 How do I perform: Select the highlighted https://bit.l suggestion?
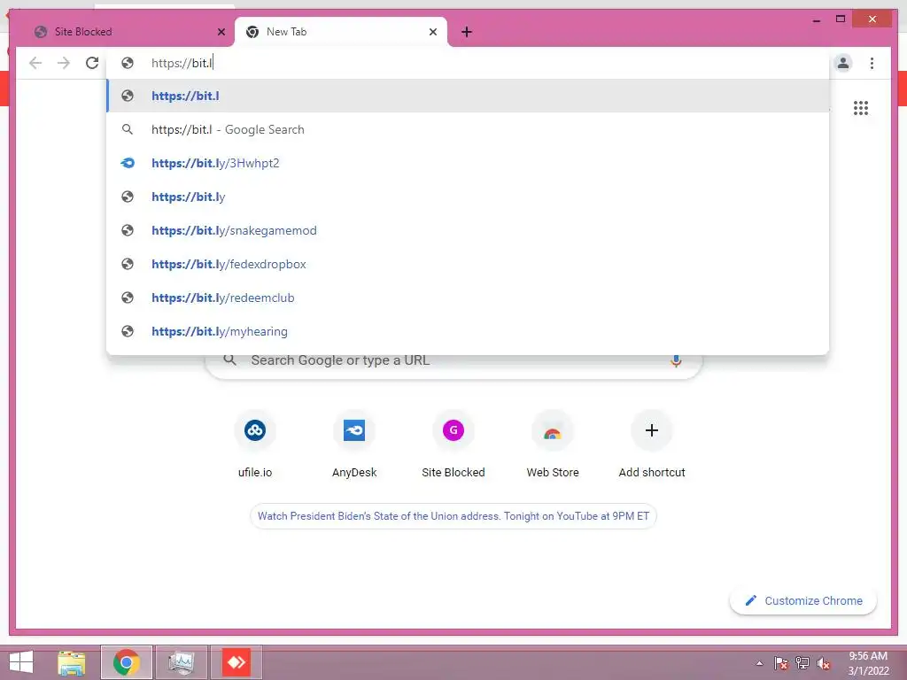tap(468, 96)
